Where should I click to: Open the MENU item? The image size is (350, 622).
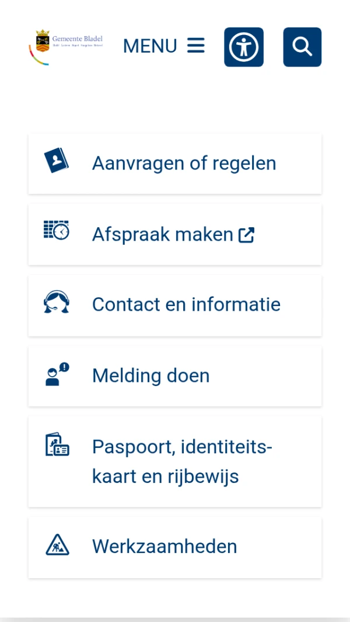point(150,46)
